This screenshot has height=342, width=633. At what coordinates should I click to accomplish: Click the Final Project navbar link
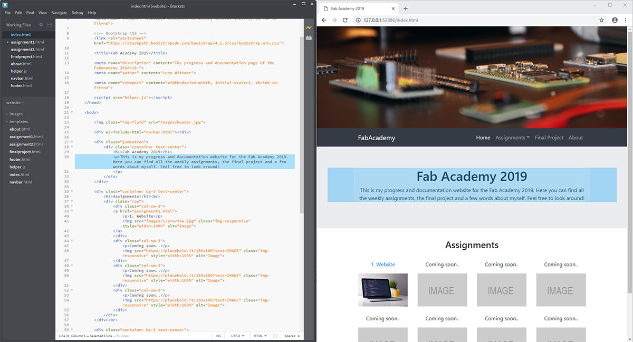coord(549,138)
